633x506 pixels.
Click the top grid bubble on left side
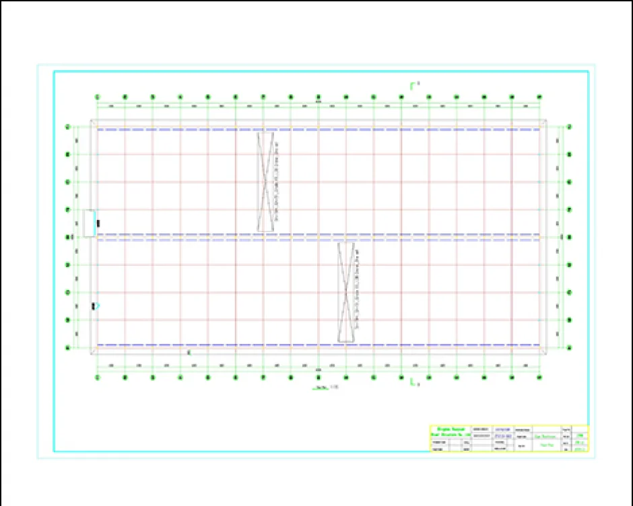point(67,126)
